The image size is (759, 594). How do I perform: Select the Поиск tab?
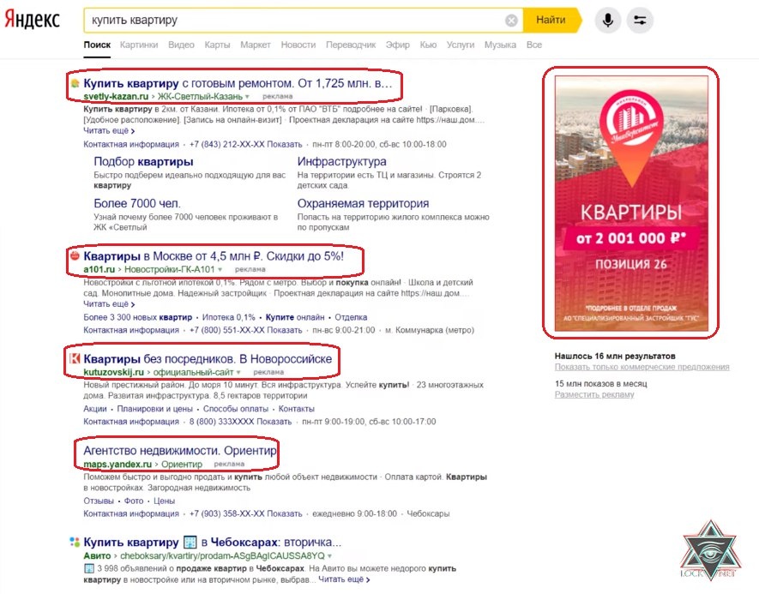click(x=97, y=45)
